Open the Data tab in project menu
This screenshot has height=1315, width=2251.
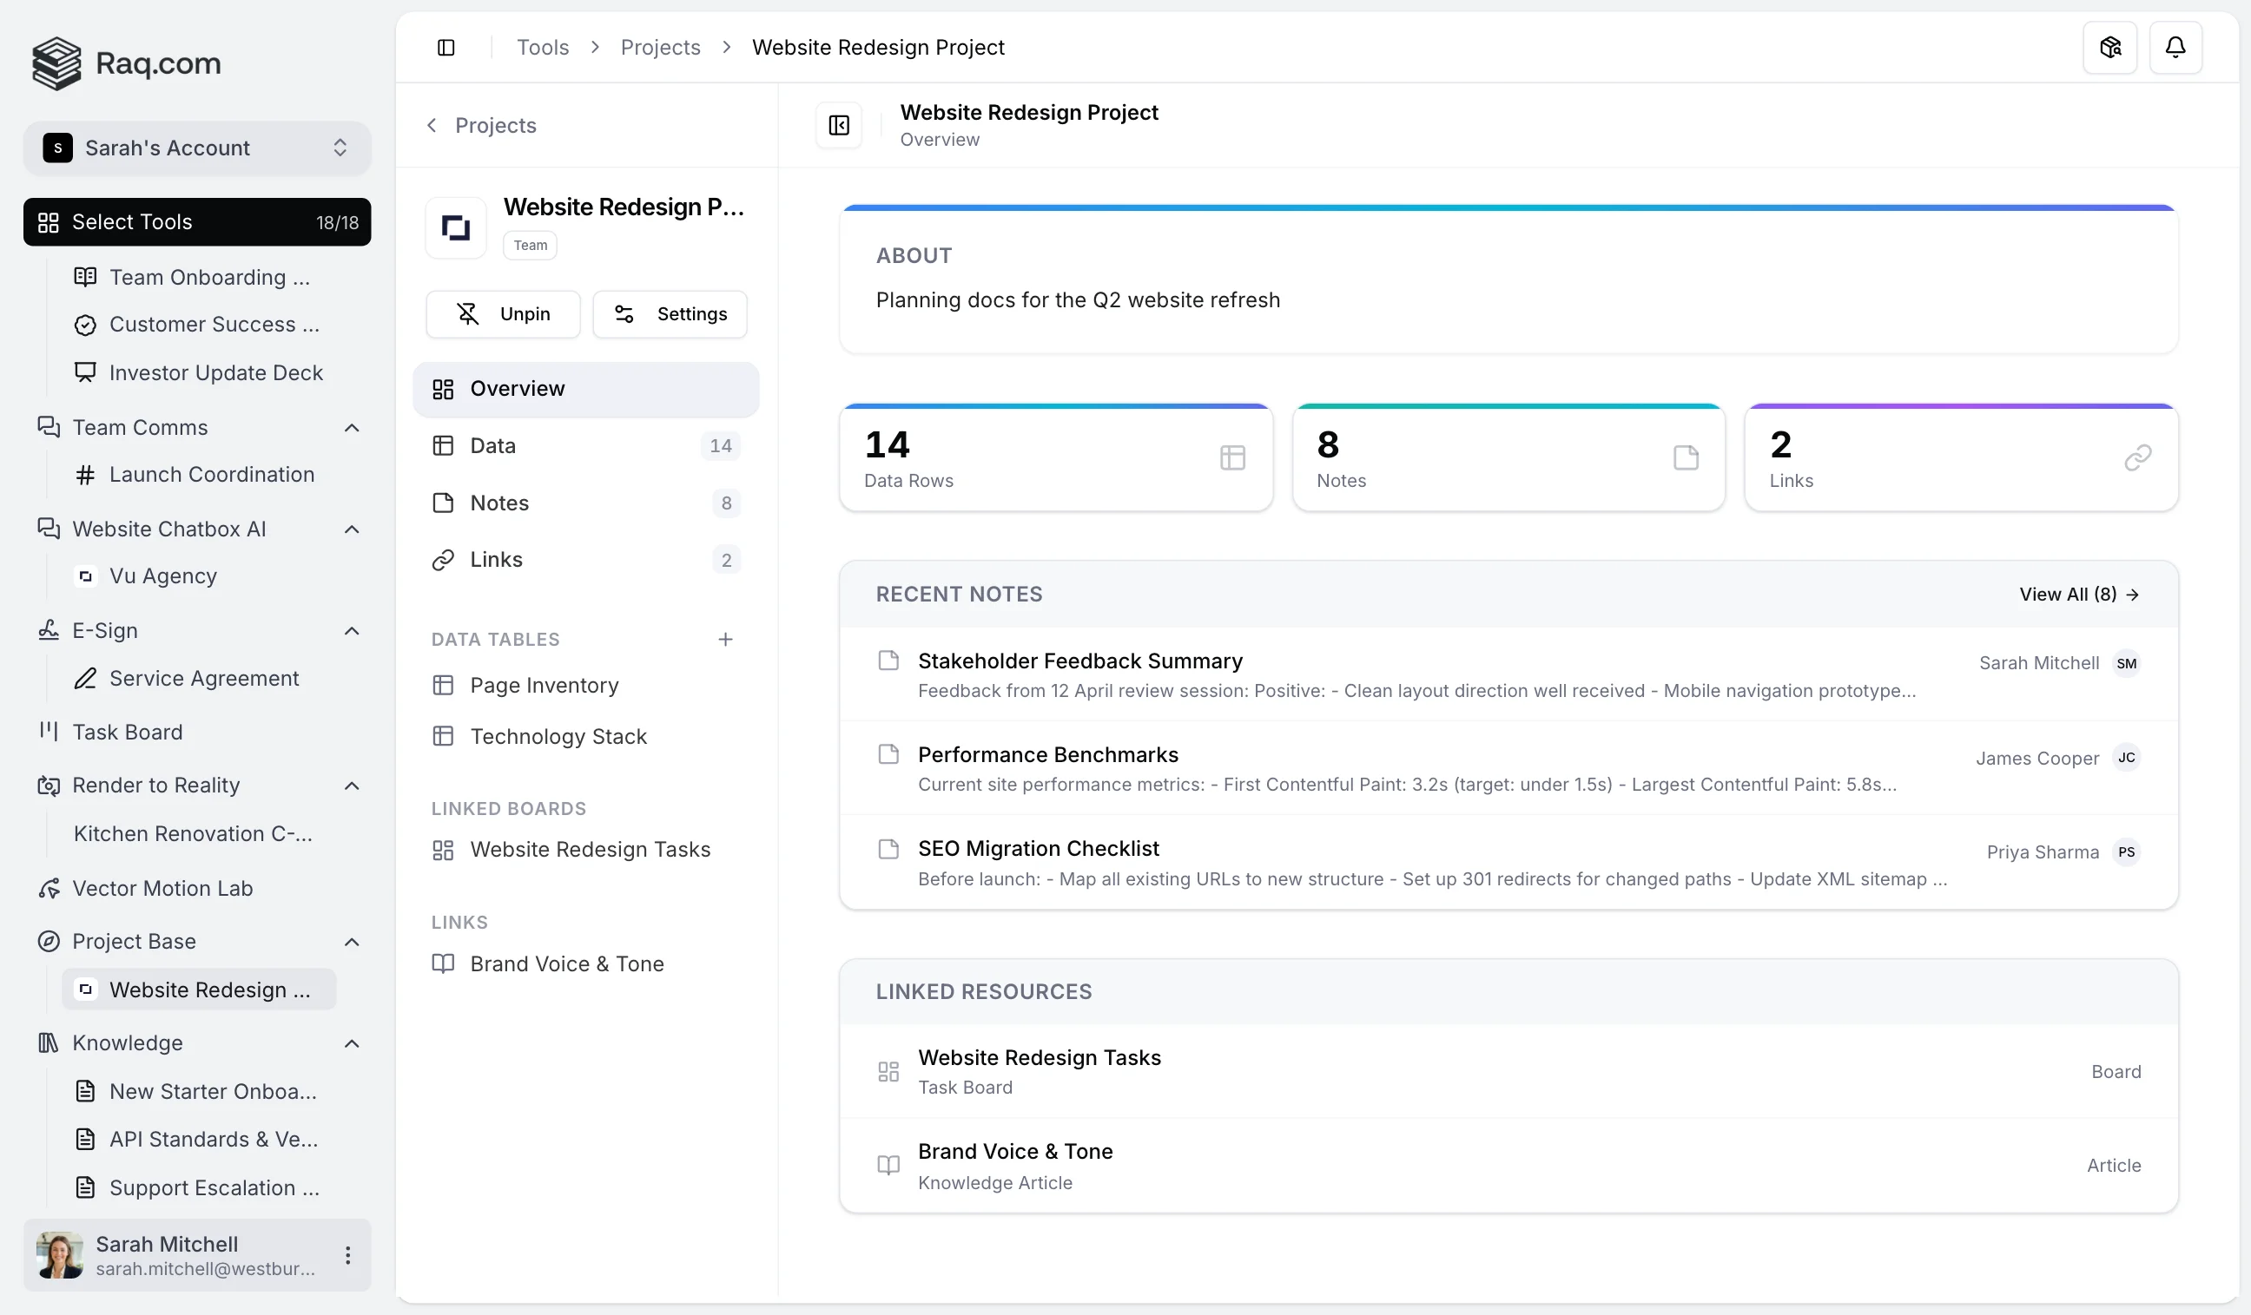coord(493,445)
